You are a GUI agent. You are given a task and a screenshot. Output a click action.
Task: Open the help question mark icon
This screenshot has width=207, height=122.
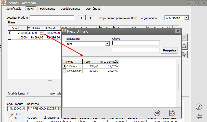pos(199,107)
